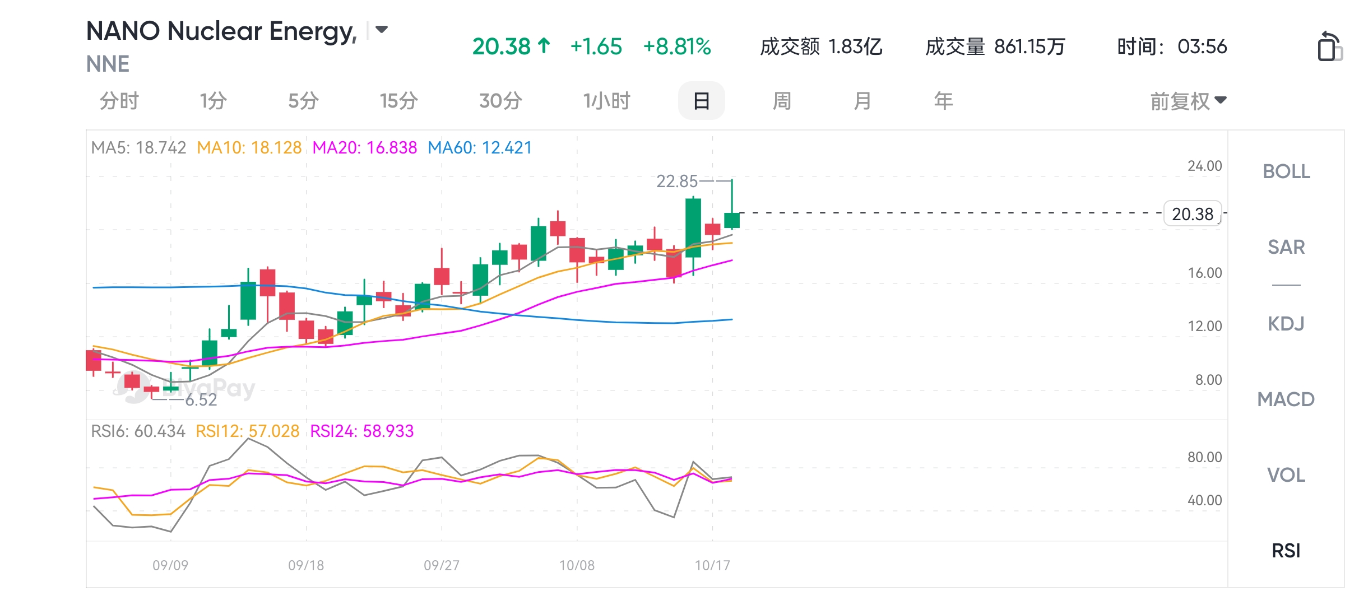Screen dimensions: 1345x605
Task: Click the 10/08 date axis label
Action: click(x=577, y=565)
